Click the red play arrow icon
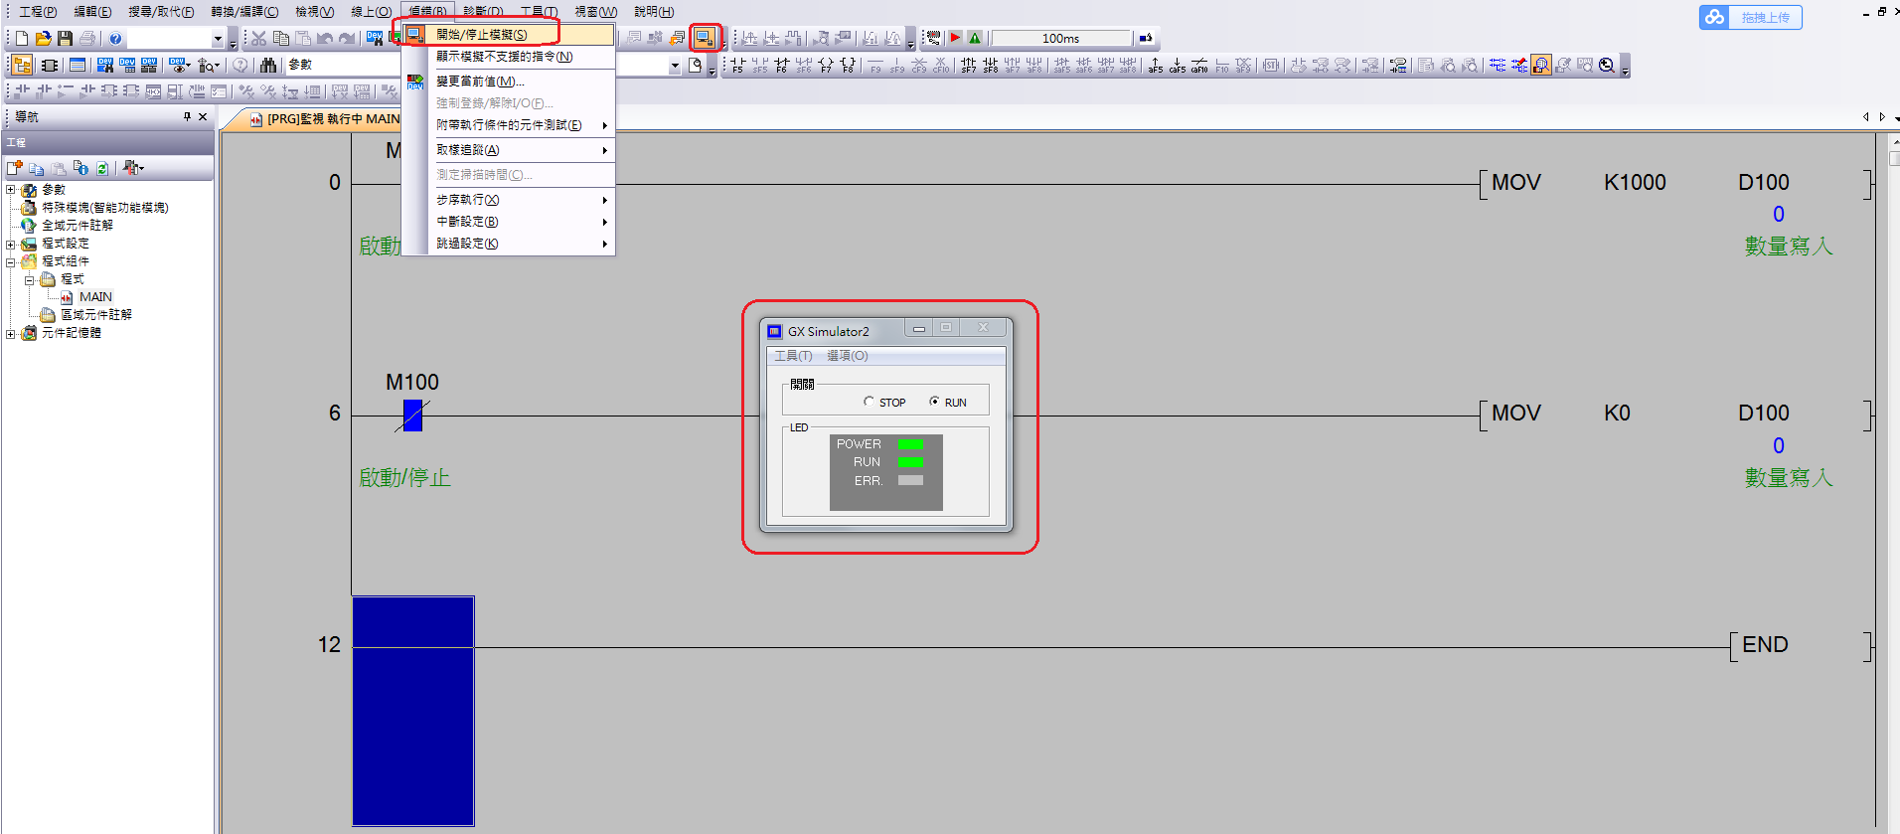This screenshot has width=1900, height=834. (x=955, y=38)
